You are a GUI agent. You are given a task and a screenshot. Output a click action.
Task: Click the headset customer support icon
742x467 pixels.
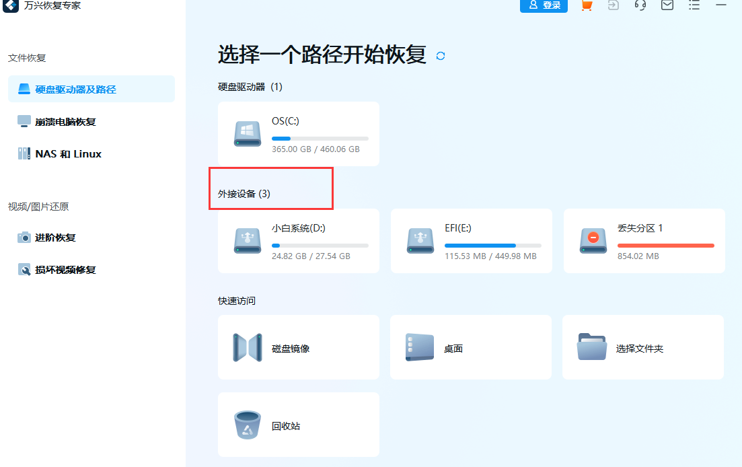click(640, 6)
